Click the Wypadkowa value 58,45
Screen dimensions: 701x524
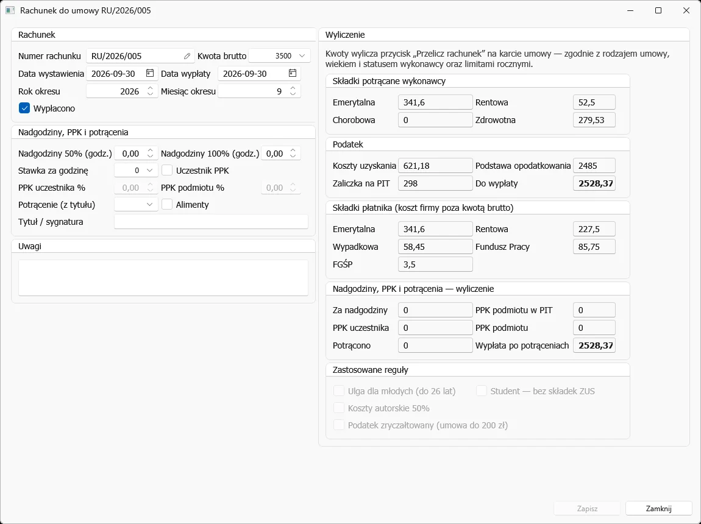[435, 247]
